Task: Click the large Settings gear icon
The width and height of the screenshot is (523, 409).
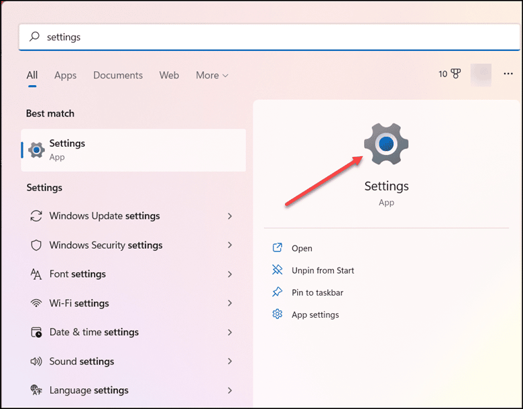Action: pos(386,143)
